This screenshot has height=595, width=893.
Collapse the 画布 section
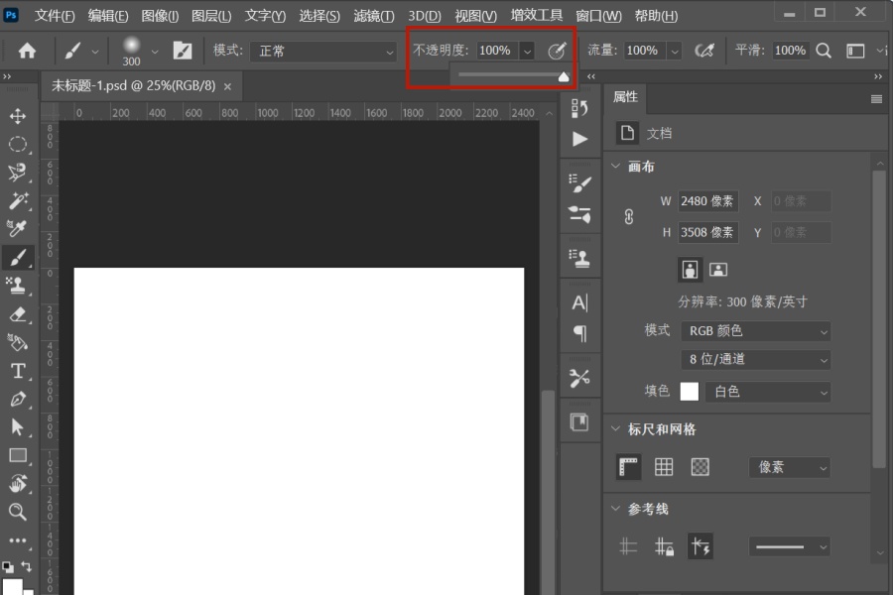[615, 167]
